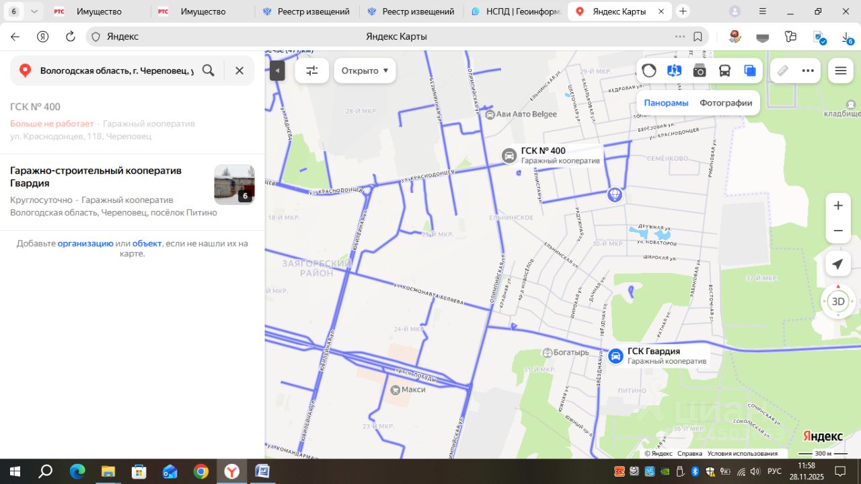Toggle the photos camera layer
Screen dimensions: 861x484
point(700,71)
